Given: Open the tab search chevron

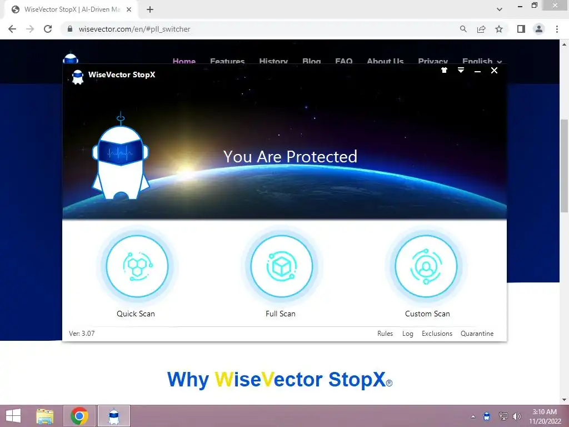Looking at the screenshot, I should [x=500, y=9].
